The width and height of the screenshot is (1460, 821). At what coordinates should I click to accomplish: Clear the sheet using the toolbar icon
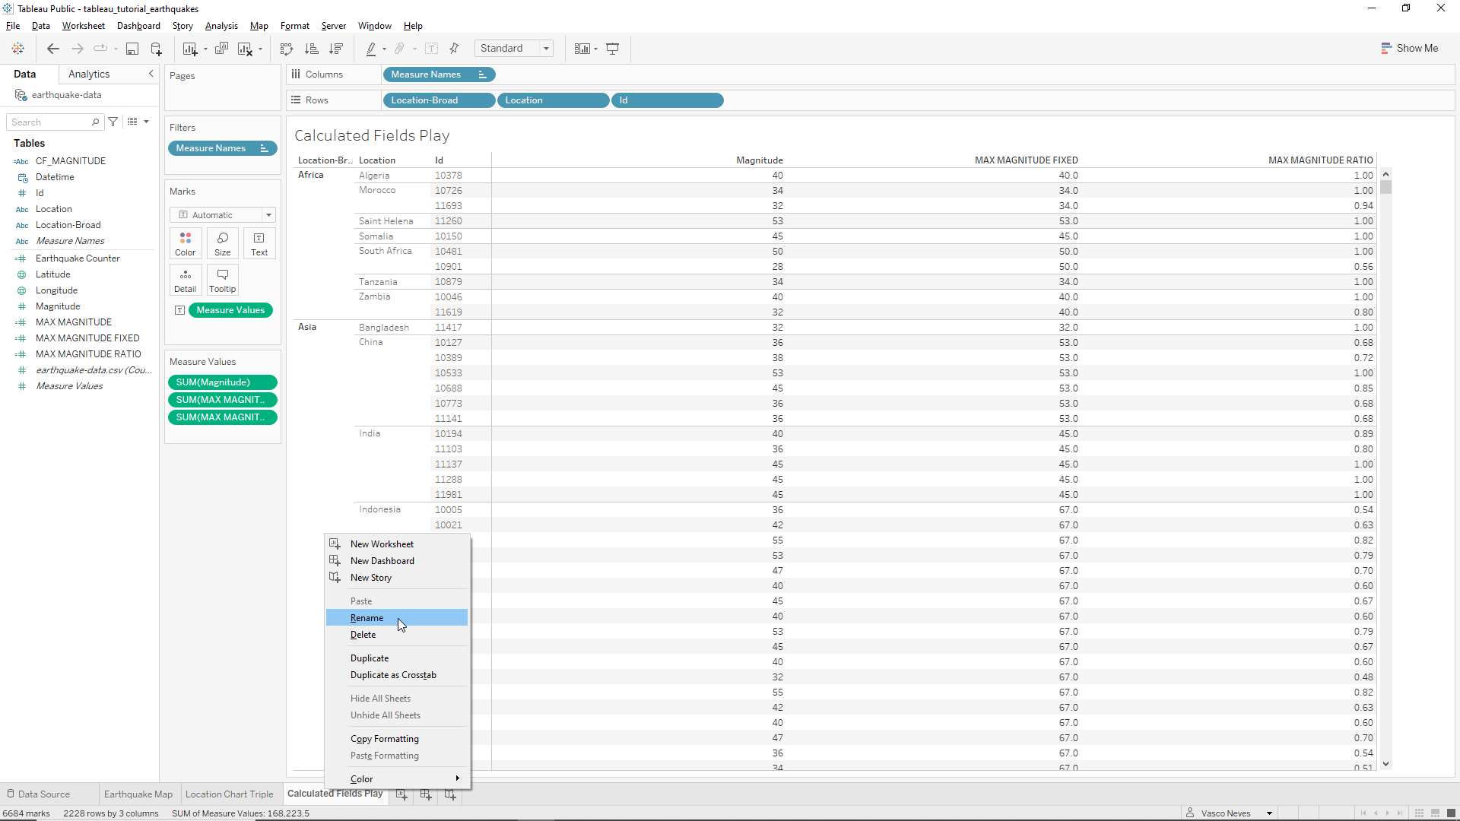coord(245,49)
